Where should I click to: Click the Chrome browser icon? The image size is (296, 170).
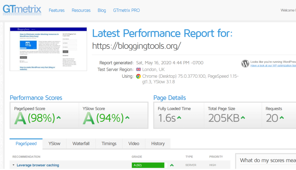point(138,76)
